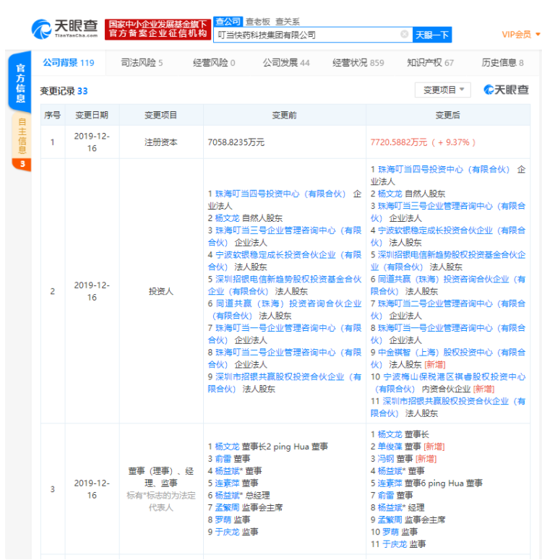
Task: Switch to the 查老板 search tab
Action: (258, 22)
